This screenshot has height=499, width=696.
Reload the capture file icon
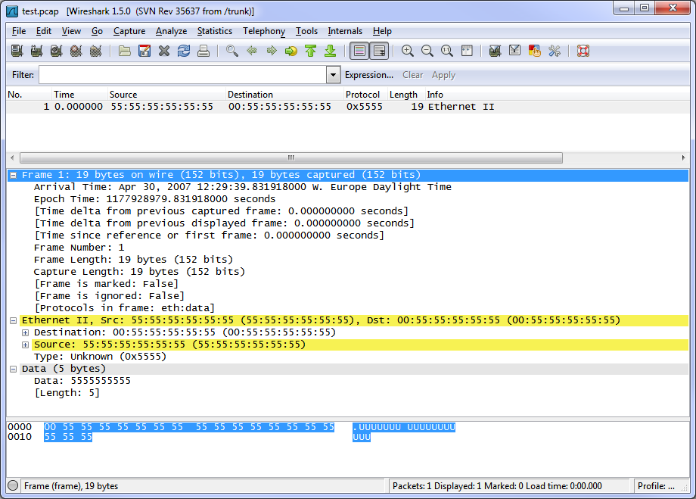point(184,51)
